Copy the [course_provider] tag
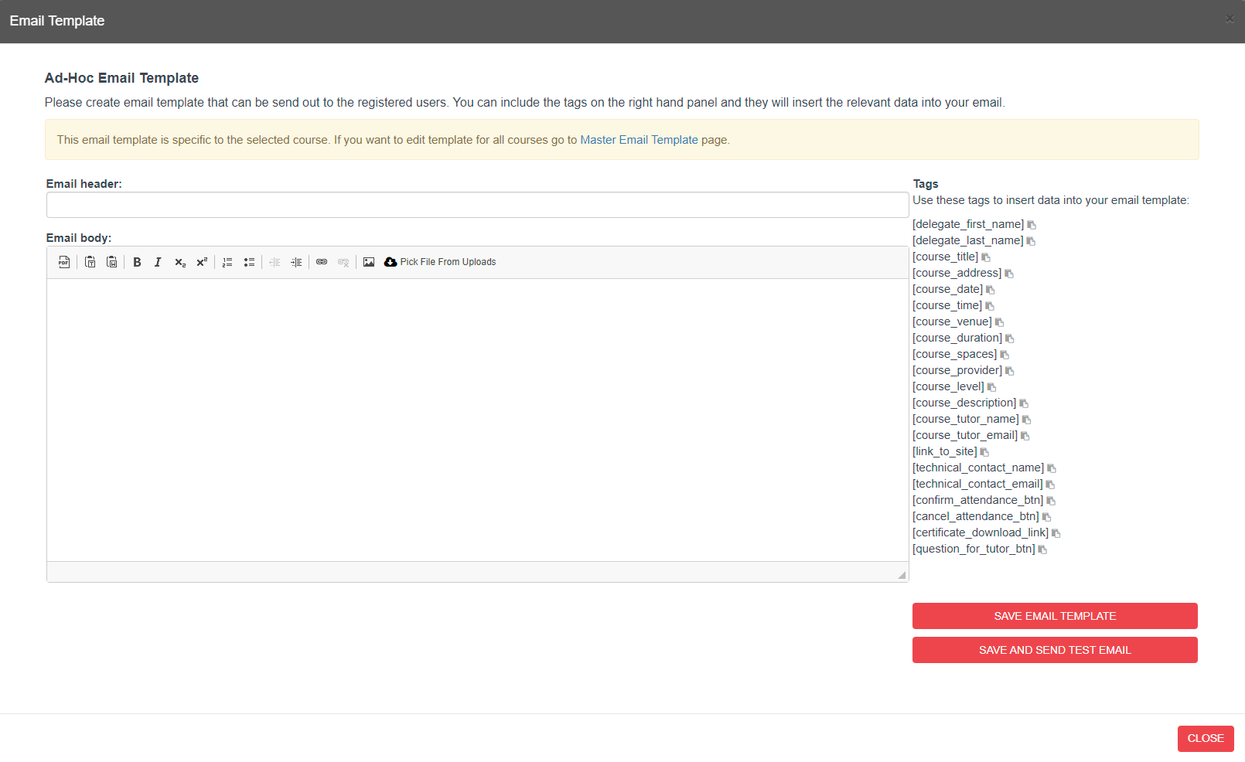The image size is (1245, 762). (x=1010, y=371)
